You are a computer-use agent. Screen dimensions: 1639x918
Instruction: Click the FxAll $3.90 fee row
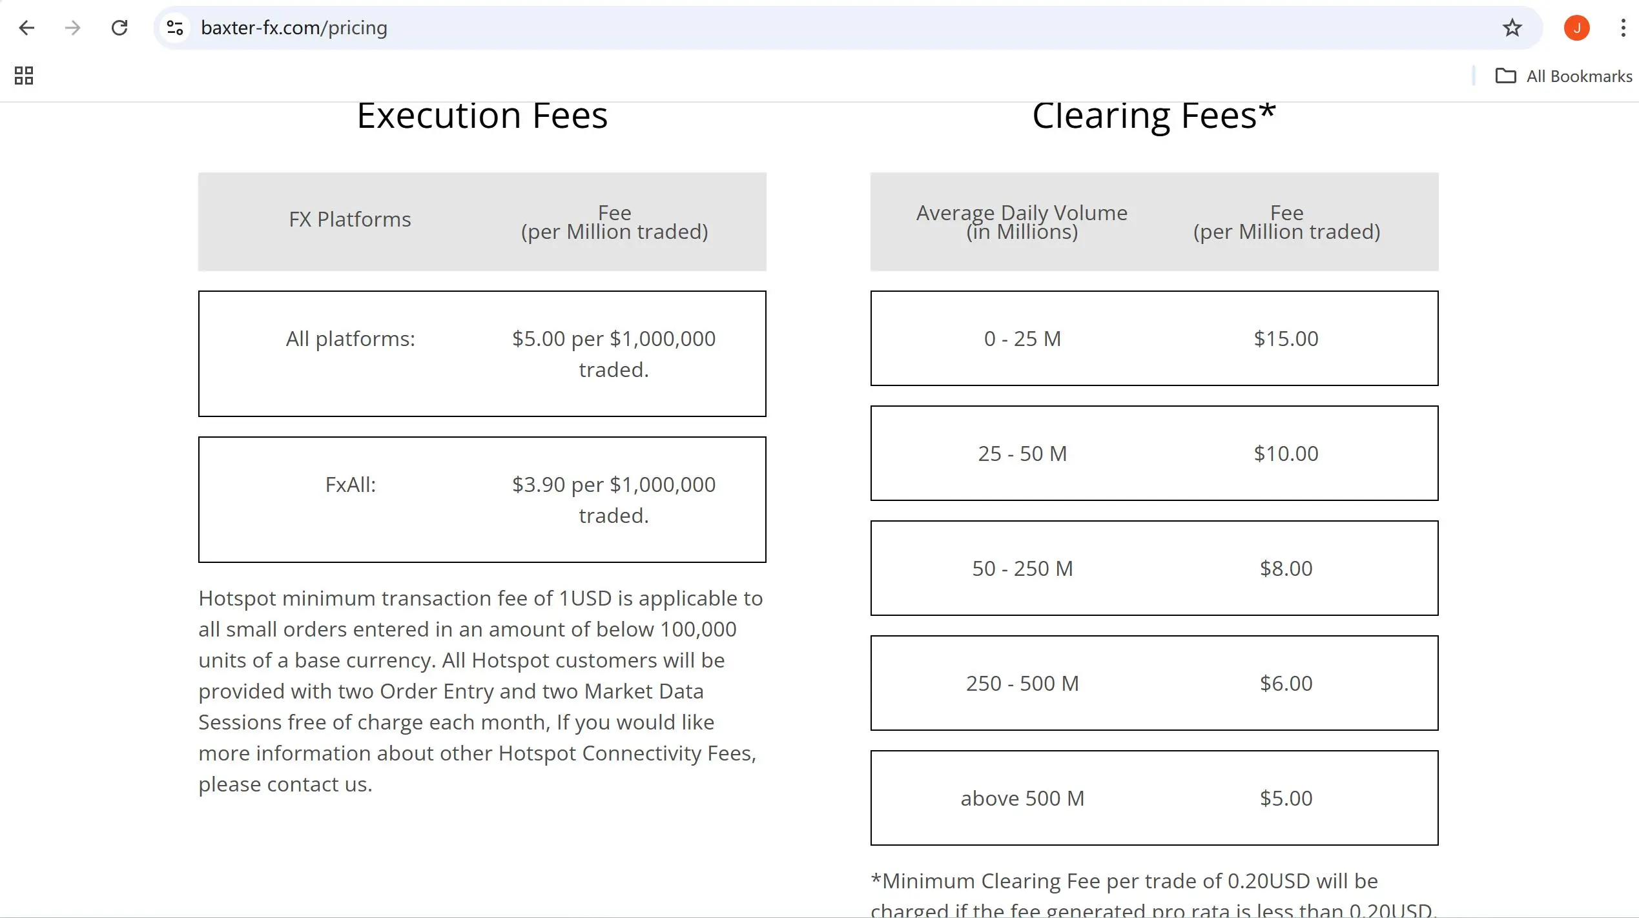(x=482, y=500)
